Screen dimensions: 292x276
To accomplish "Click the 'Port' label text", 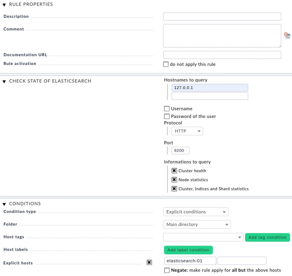I will click(169, 143).
